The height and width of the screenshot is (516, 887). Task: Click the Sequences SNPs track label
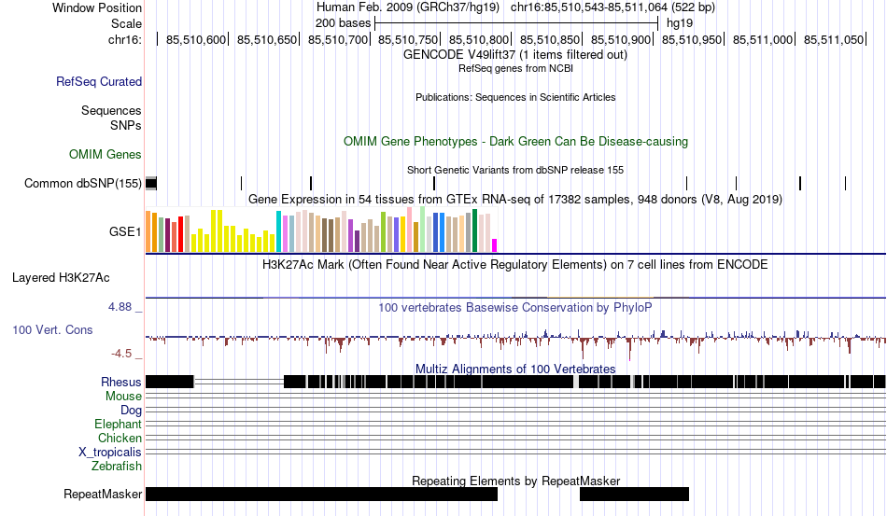[111, 118]
